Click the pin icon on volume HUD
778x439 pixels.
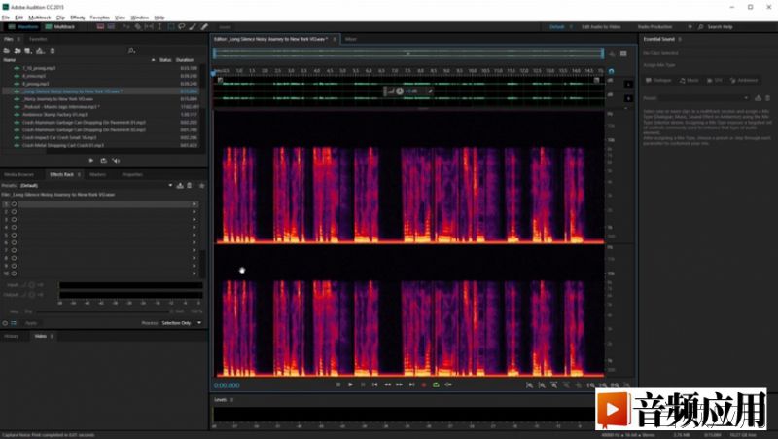[430, 91]
